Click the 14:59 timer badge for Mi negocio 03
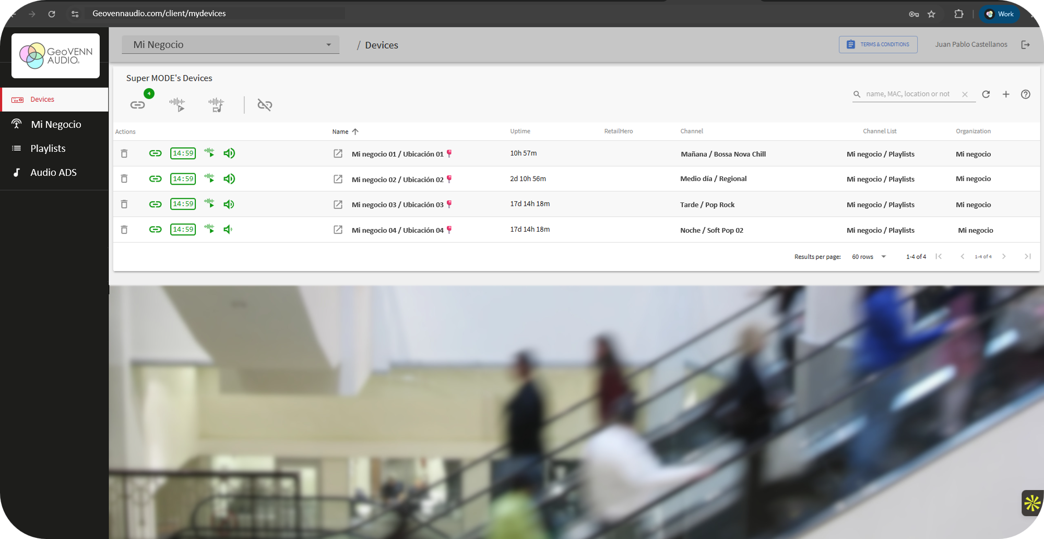1044x539 pixels. coord(183,204)
